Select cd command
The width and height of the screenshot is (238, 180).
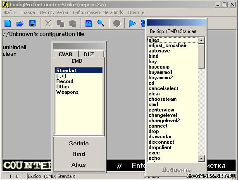173,83
